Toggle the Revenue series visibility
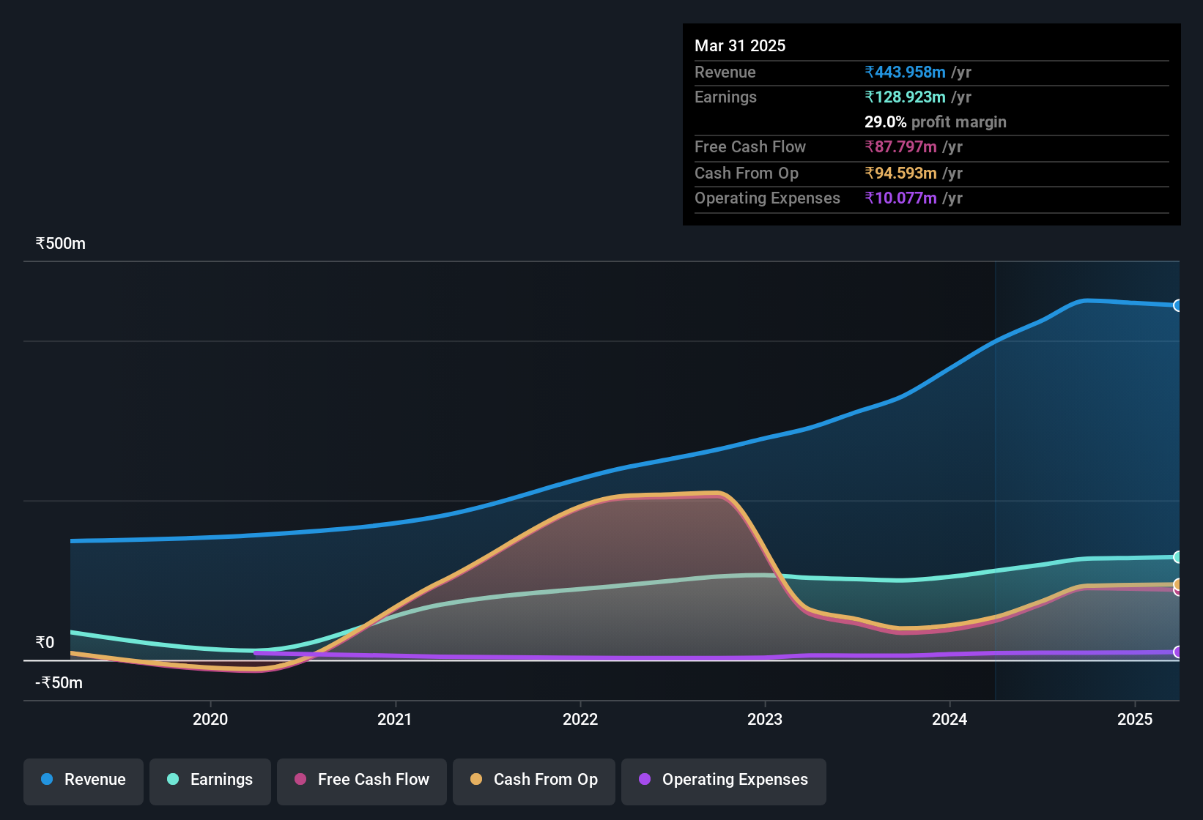This screenshot has width=1203, height=820. [x=83, y=780]
